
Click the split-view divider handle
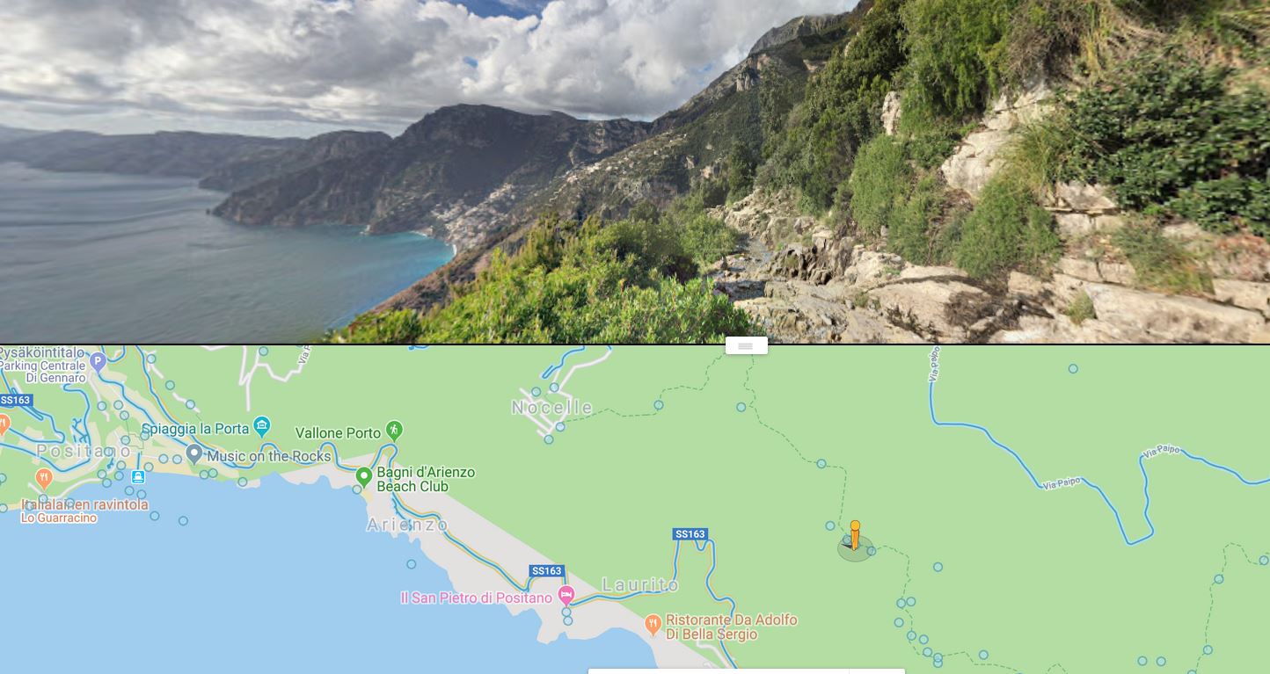[746, 345]
